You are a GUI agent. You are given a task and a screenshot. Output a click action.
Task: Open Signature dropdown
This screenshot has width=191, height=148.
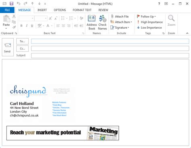click(x=120, y=27)
